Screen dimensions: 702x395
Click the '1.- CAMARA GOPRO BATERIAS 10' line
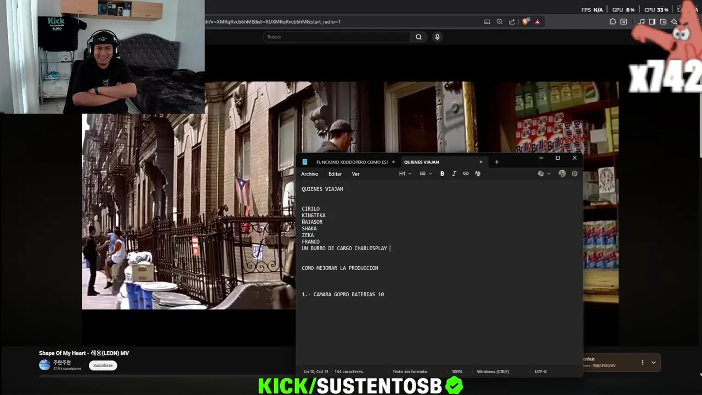click(x=343, y=295)
